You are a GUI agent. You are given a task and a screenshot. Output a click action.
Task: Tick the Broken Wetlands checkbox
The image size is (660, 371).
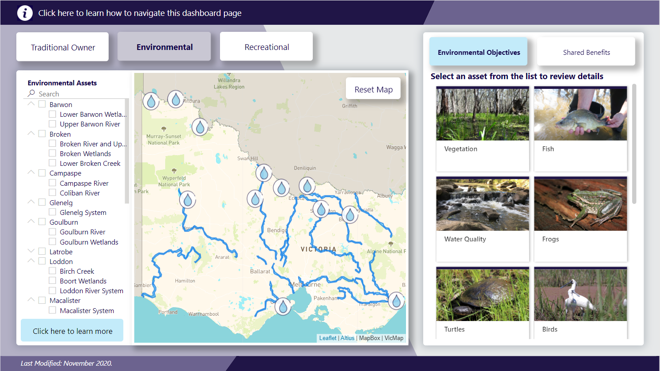point(52,153)
